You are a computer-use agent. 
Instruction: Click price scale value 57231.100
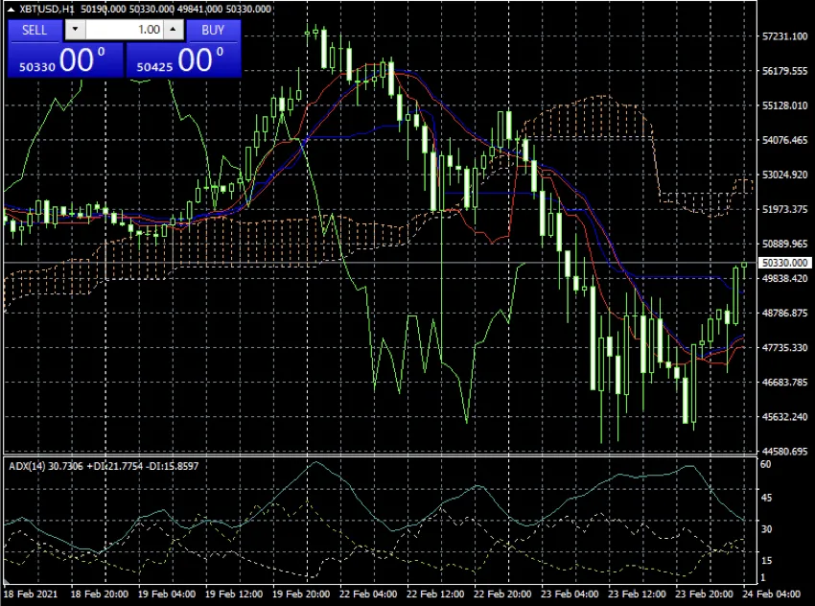tap(785, 36)
